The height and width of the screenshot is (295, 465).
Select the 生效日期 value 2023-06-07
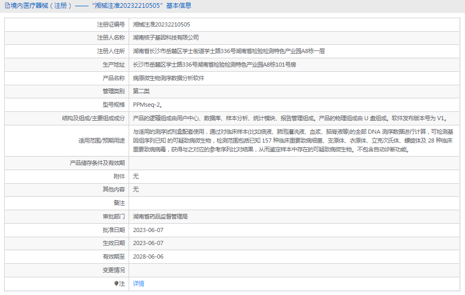pos(148,243)
